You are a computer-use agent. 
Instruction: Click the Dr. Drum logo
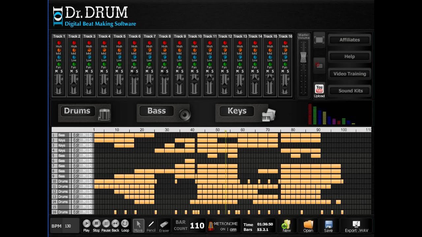point(94,16)
